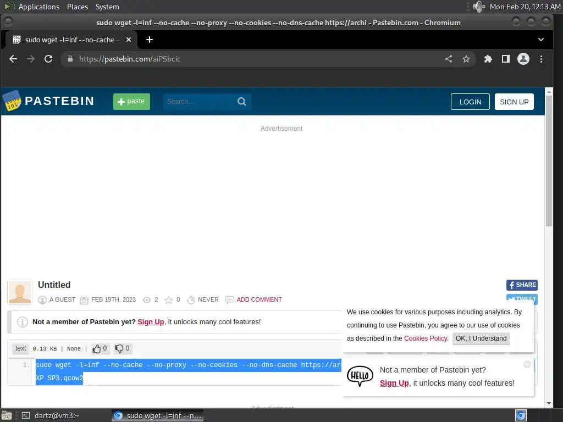
Task: Click the LOGIN button
Action: [x=470, y=102]
